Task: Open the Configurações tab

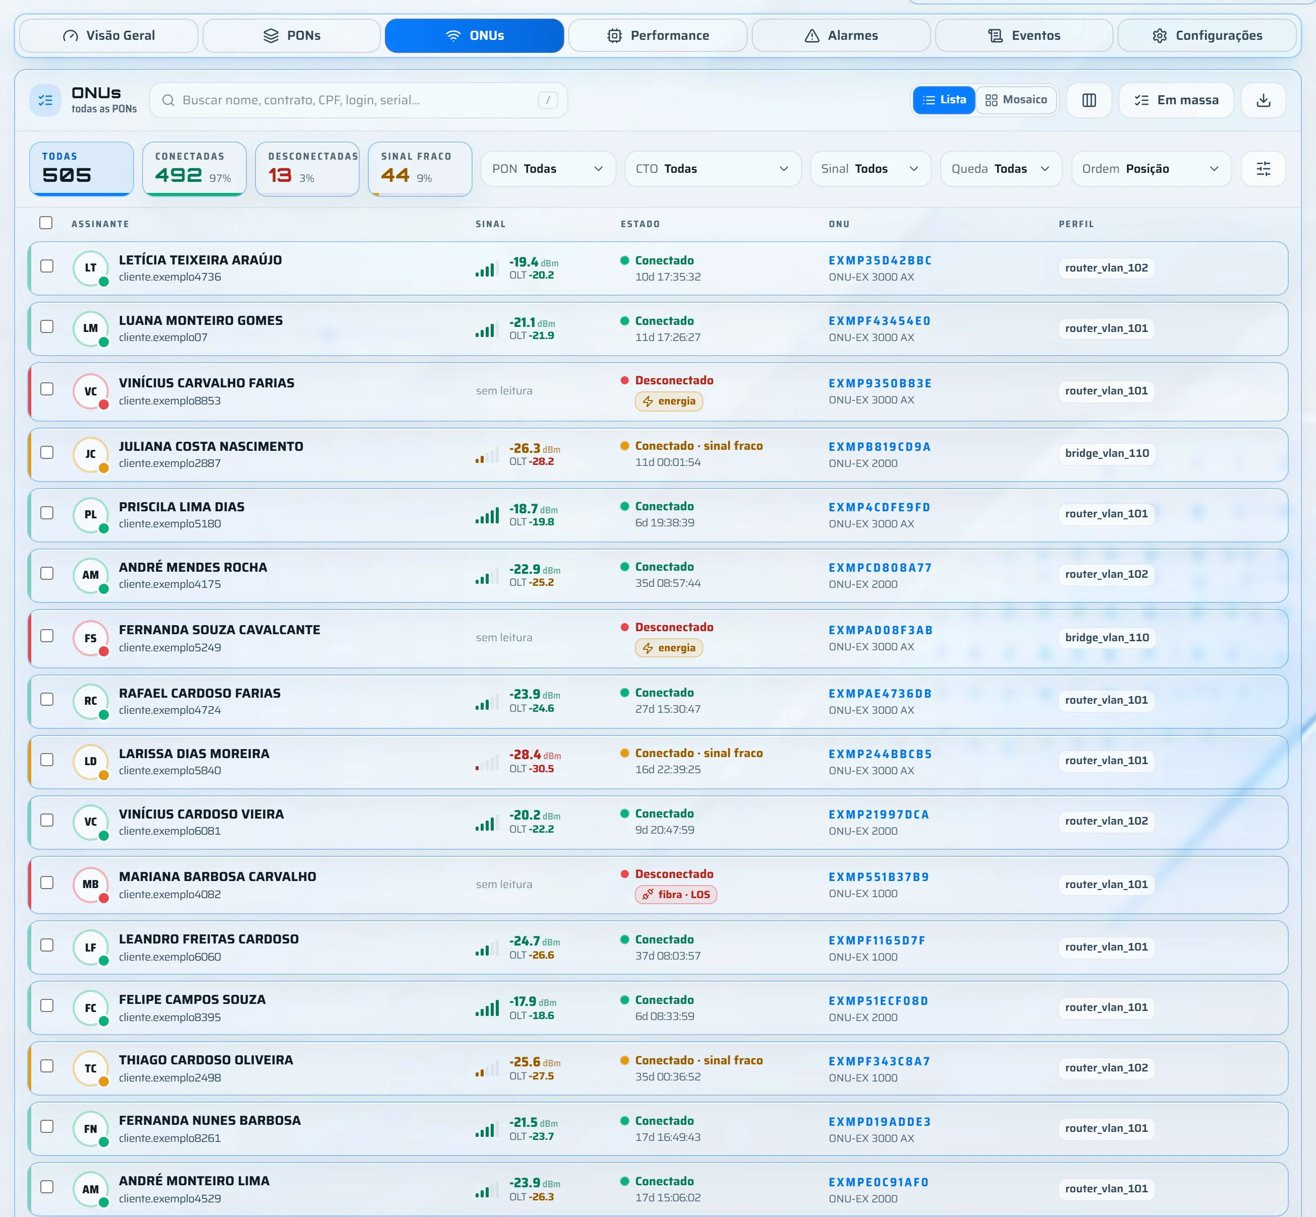Action: [x=1207, y=36]
